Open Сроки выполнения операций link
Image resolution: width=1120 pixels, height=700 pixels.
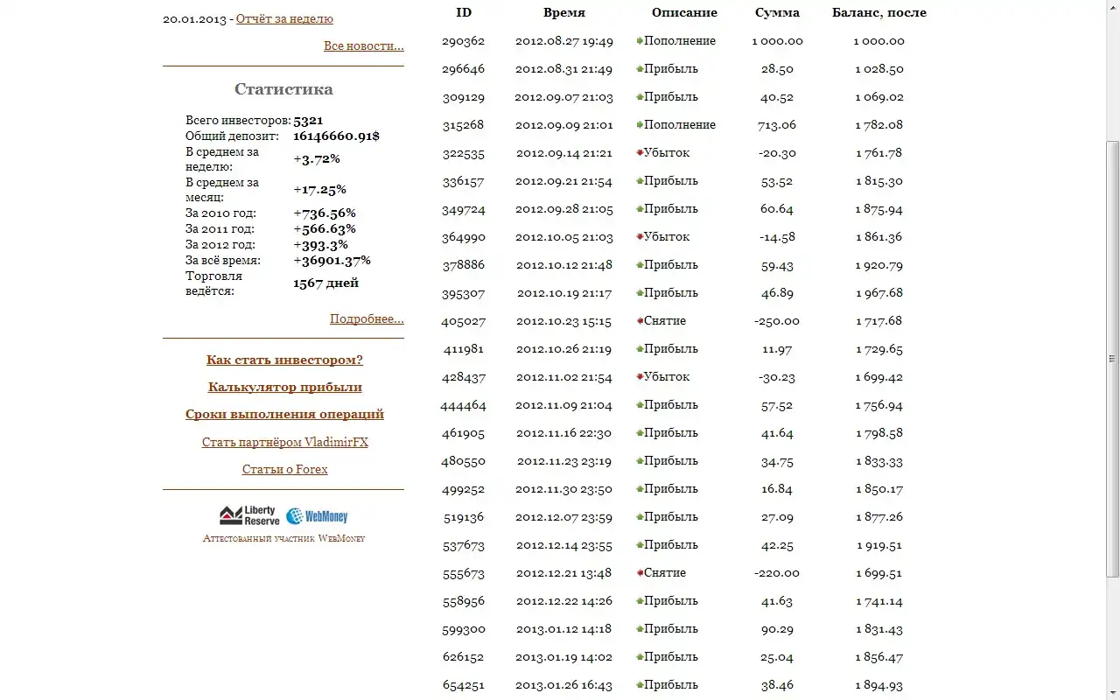(x=284, y=414)
